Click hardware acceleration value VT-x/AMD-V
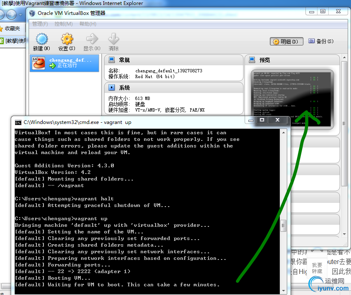351x295 pixels. (148, 110)
